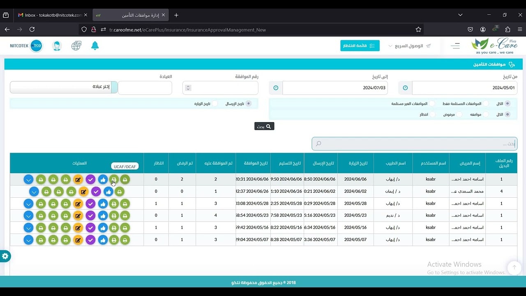Select the انتظار status radio button
This screenshot has height=296, width=526.
coord(433,114)
